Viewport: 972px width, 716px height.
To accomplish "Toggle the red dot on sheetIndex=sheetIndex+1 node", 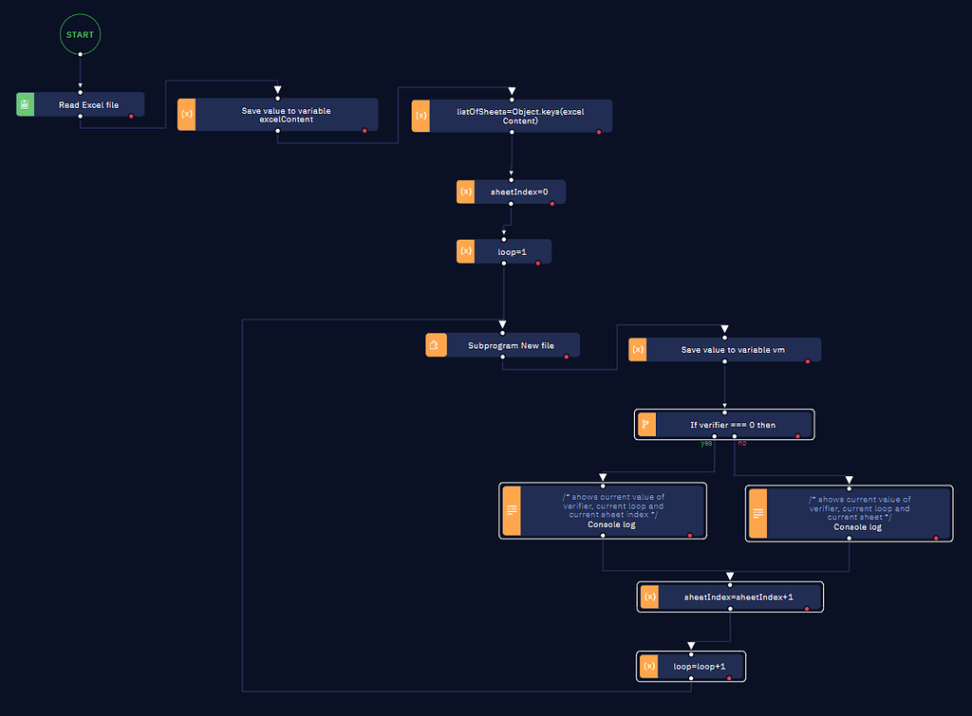I will 809,608.
